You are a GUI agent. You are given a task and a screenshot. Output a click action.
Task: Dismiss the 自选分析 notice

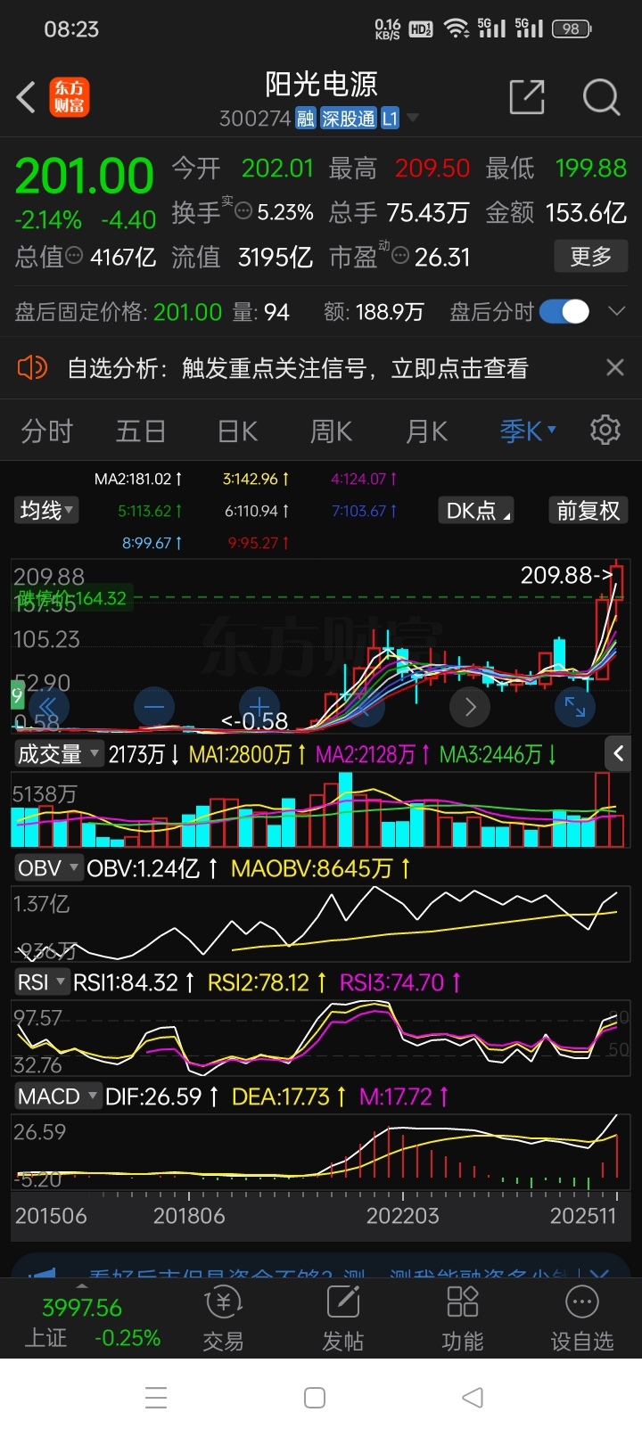click(x=615, y=367)
